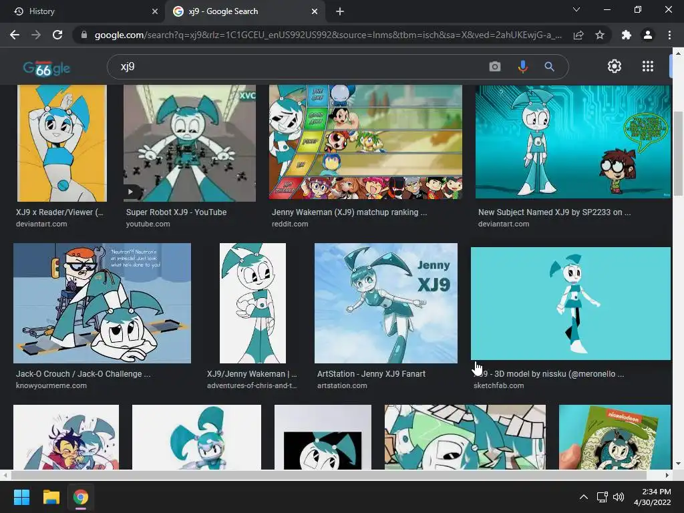The width and height of the screenshot is (684, 513).
Task: Reload the current page
Action: tap(57, 35)
